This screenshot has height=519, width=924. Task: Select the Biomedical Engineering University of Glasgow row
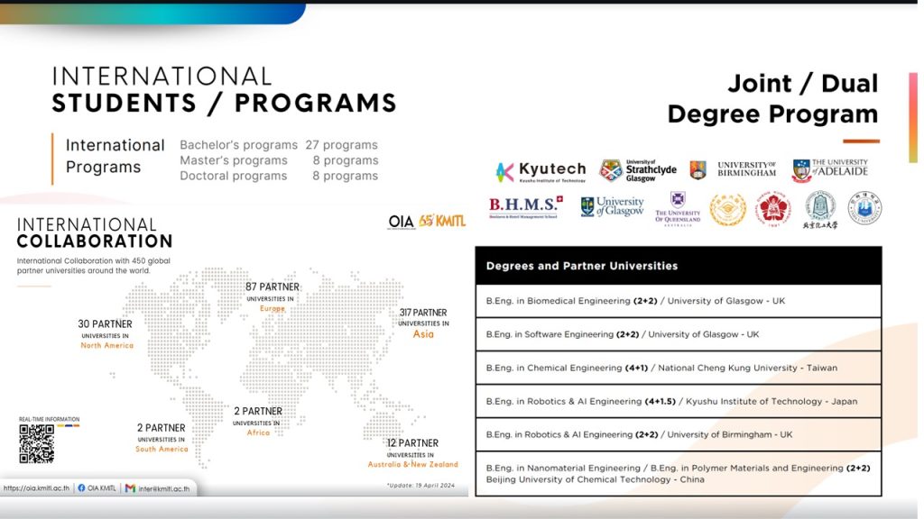(678, 301)
